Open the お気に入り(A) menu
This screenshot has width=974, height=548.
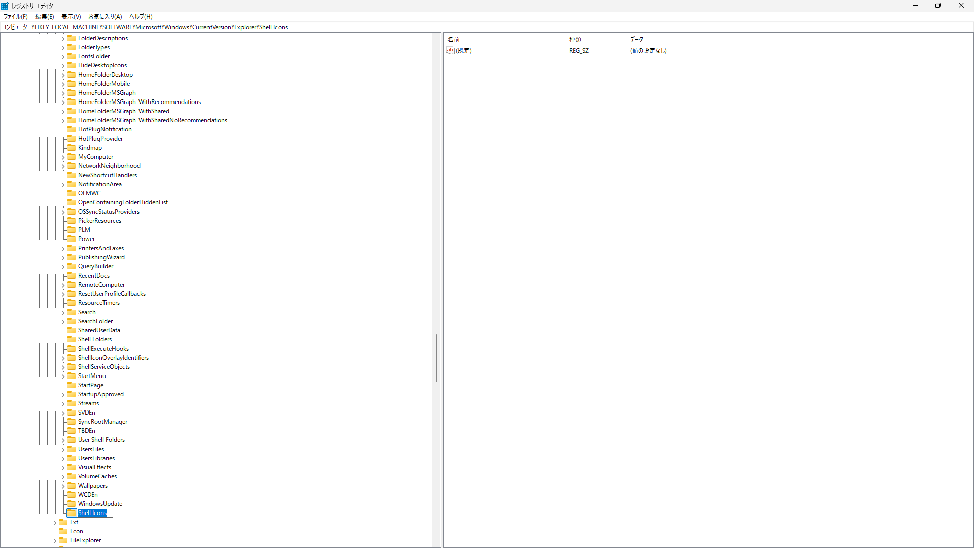coord(105,17)
